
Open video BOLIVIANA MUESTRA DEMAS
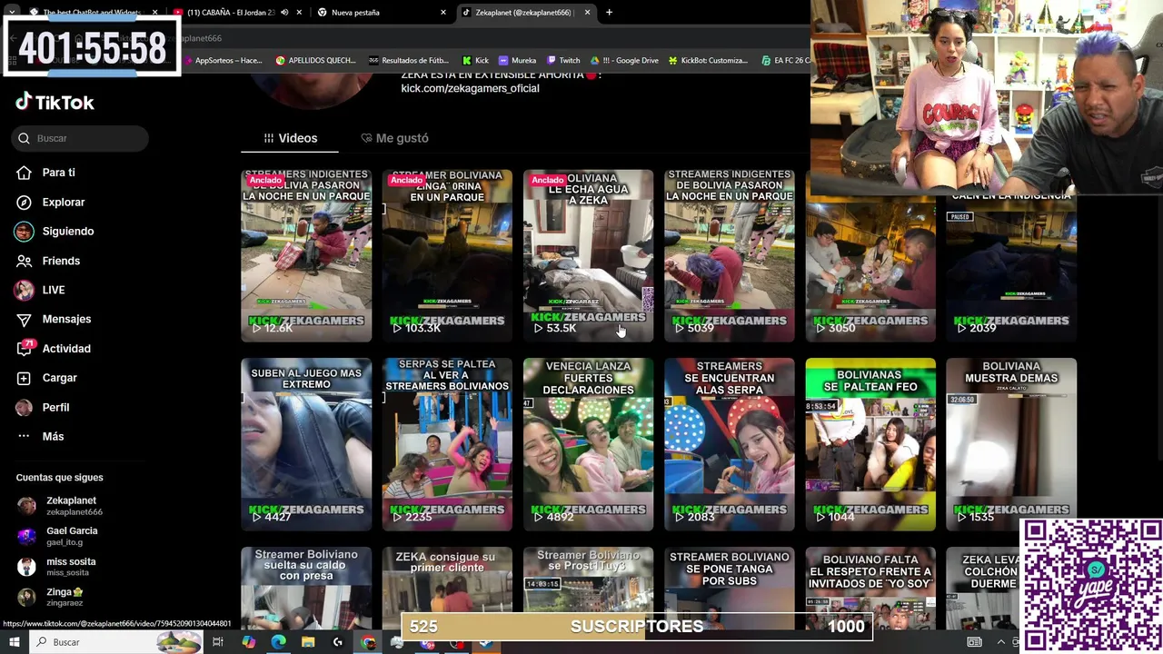click(1011, 444)
